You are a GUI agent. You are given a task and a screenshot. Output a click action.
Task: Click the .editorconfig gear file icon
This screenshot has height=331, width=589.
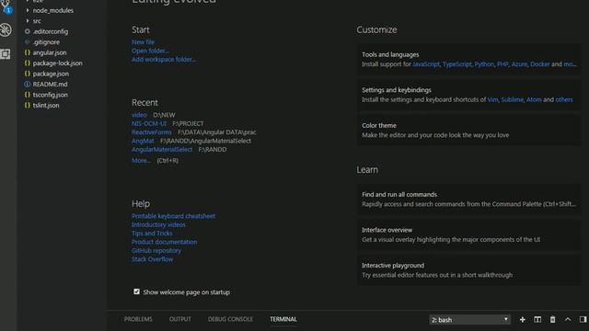[27, 31]
